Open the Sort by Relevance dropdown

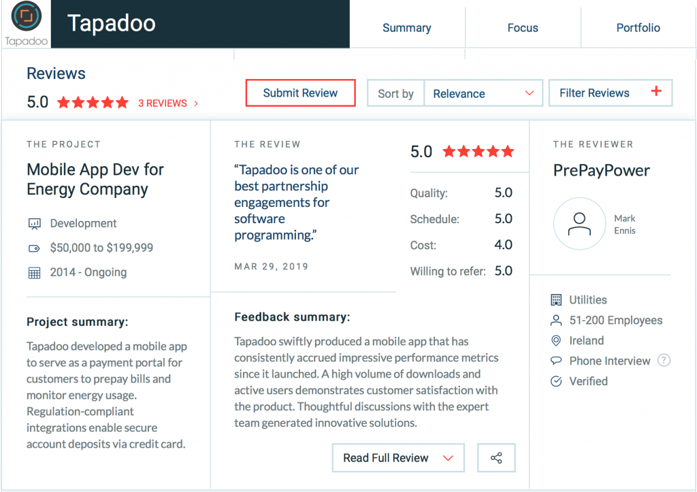coord(483,93)
